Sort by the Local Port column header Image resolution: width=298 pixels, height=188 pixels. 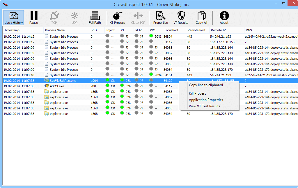174,30
